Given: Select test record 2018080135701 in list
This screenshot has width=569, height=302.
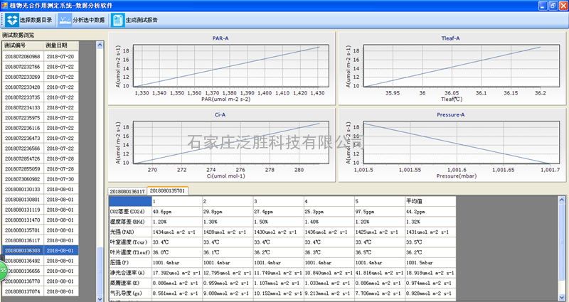Looking at the screenshot, I should point(41,230).
